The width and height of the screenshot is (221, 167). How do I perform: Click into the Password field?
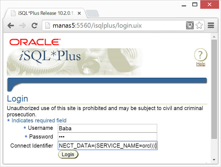coord(107,137)
